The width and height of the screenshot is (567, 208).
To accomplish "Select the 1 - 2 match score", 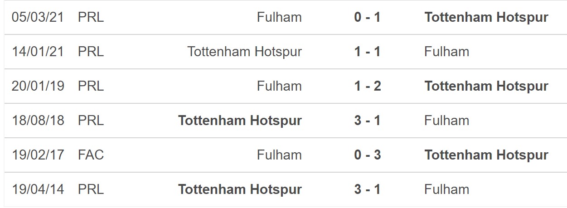I will point(367,86).
